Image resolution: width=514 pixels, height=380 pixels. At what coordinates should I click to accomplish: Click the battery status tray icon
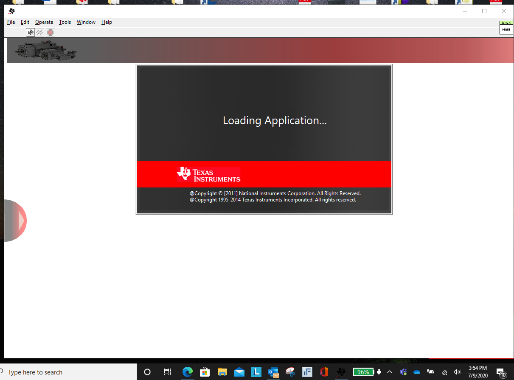(x=430, y=372)
